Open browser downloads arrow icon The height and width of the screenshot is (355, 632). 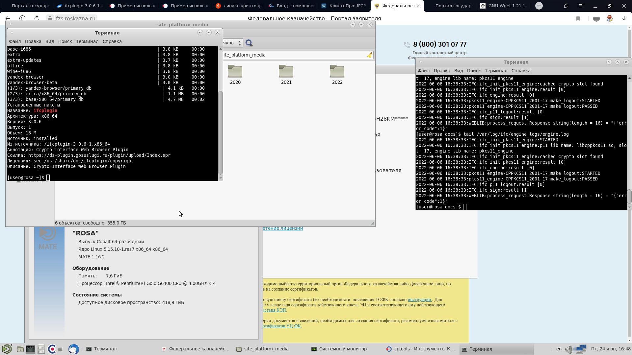624,19
